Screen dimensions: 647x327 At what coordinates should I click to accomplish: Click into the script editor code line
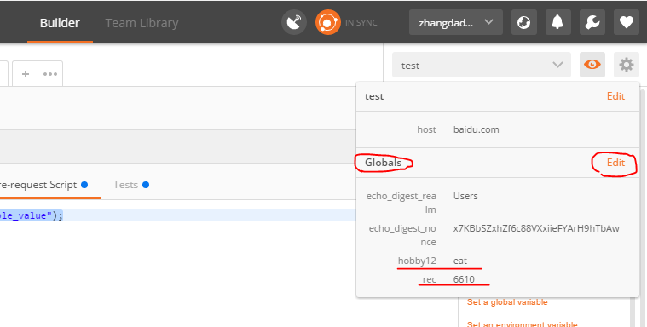[178, 215]
